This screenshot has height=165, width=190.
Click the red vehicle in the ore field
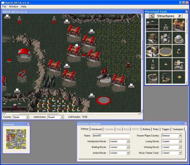click(x=128, y=65)
